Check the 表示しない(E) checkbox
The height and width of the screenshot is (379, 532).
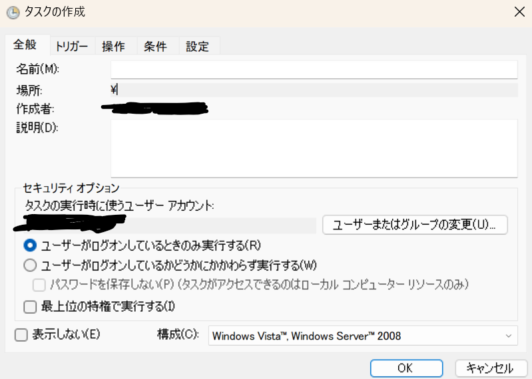pos(21,335)
